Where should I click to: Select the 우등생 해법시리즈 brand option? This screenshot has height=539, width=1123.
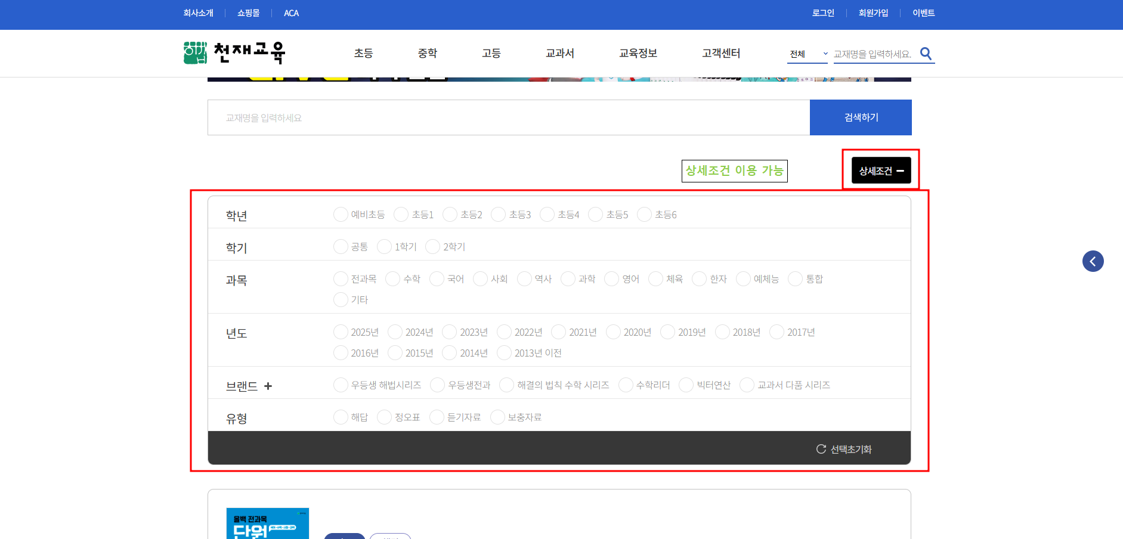[x=341, y=385]
